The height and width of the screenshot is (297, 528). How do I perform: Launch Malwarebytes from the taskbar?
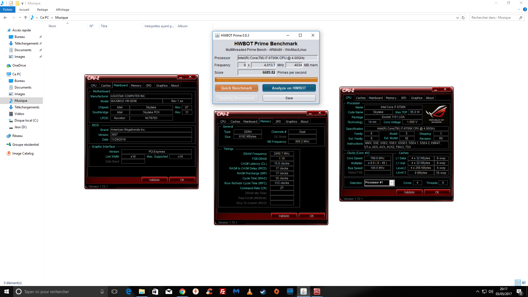click(236, 291)
